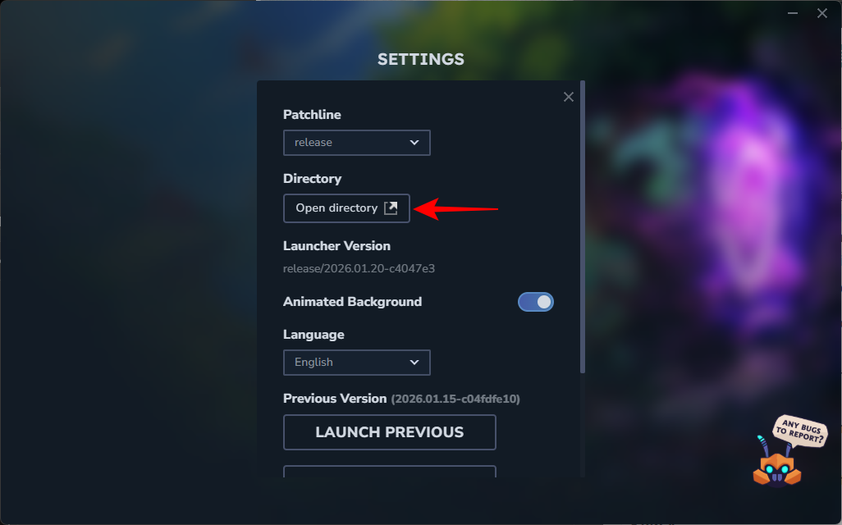Image resolution: width=842 pixels, height=525 pixels.
Task: Click the partially visible button below Launch Previous
Action: coord(389,472)
